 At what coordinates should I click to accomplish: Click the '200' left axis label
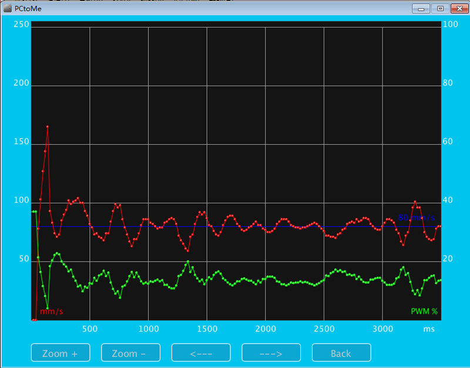coord(21,83)
